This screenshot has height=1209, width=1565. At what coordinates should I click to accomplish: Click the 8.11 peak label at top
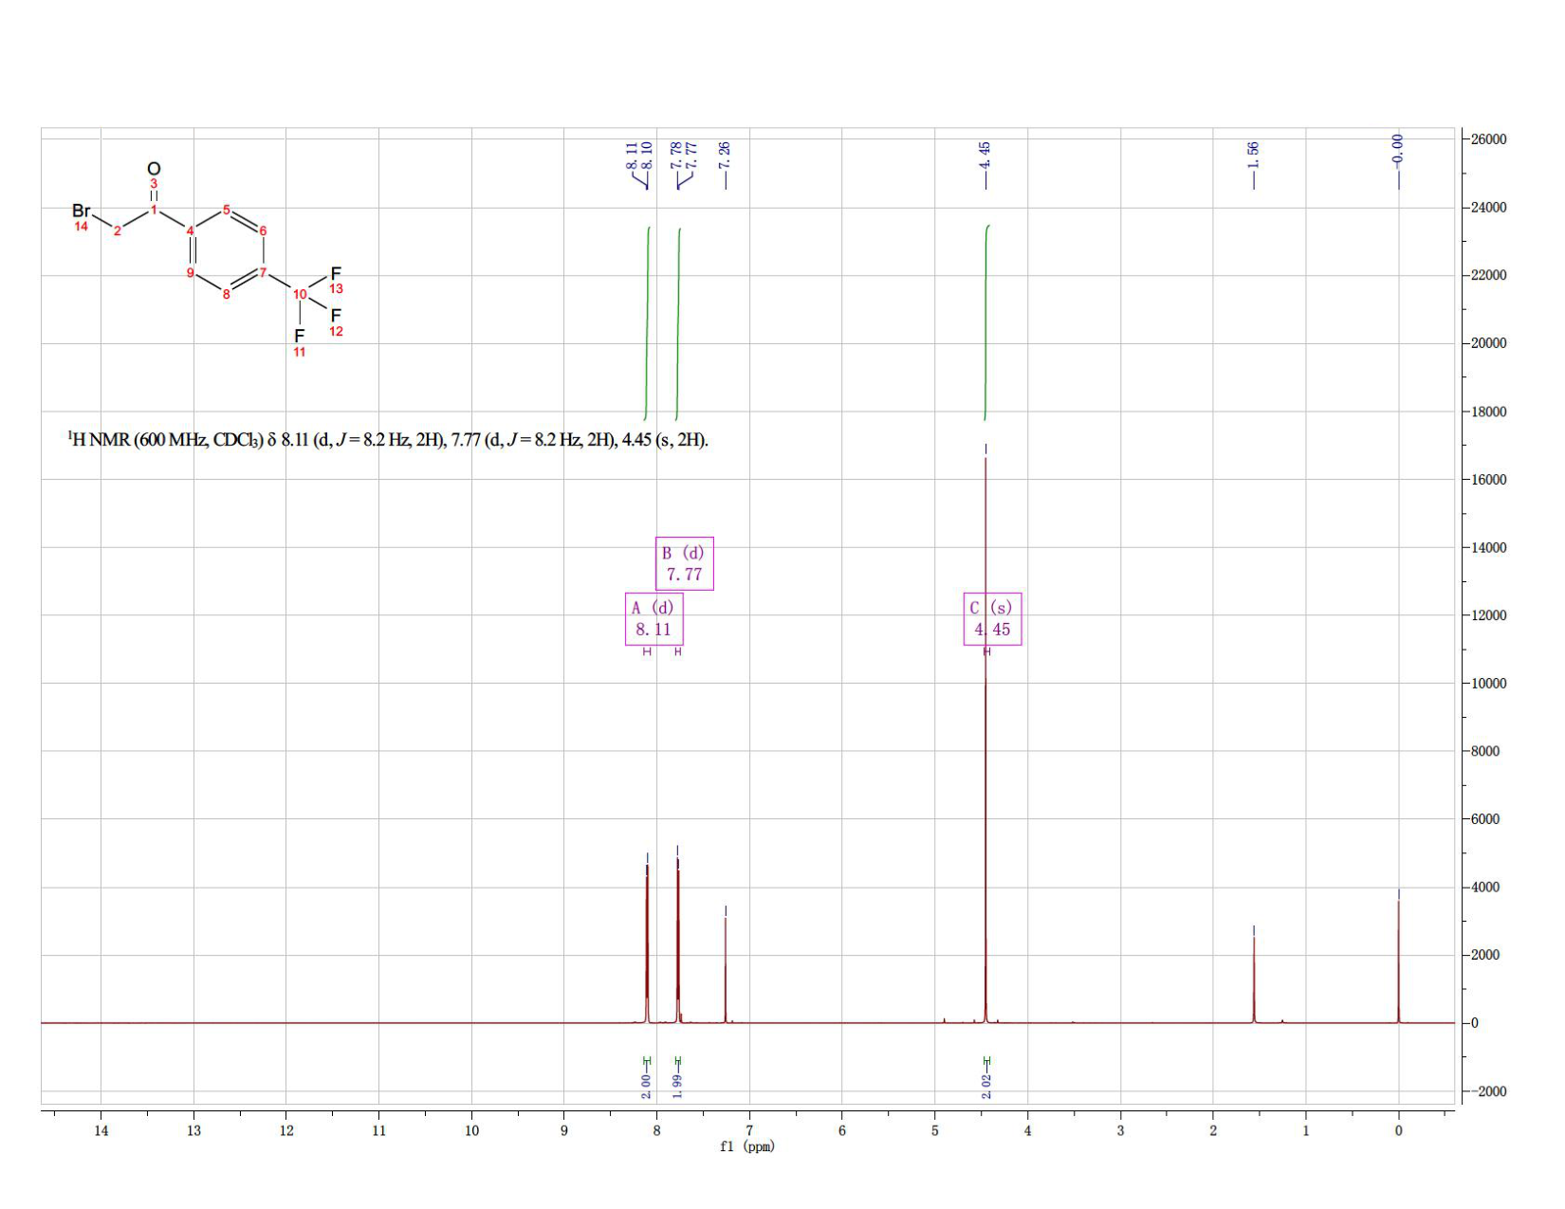(x=632, y=155)
